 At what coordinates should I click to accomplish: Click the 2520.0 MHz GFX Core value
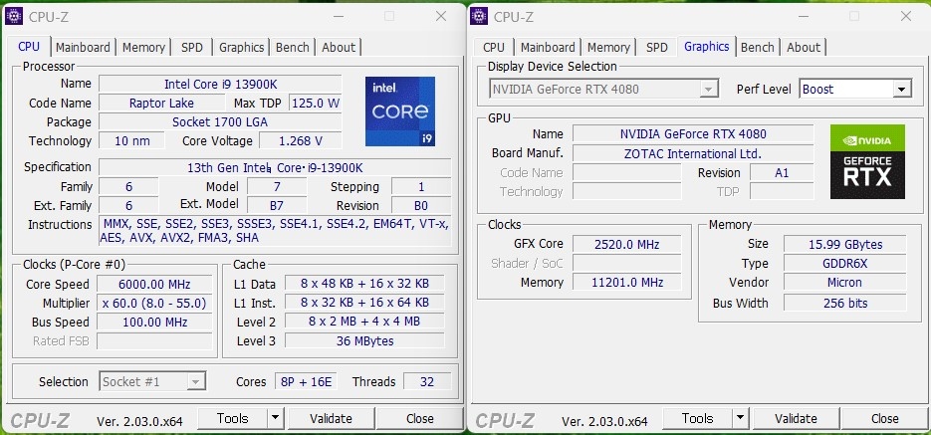point(627,244)
